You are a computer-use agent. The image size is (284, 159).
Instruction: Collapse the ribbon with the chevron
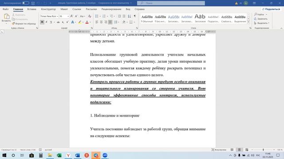point(281,28)
